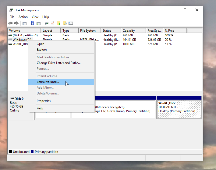Viewport: 216px width, 170px height.
Task: Choose Explore from the context menu
Action: pyautogui.click(x=61, y=50)
